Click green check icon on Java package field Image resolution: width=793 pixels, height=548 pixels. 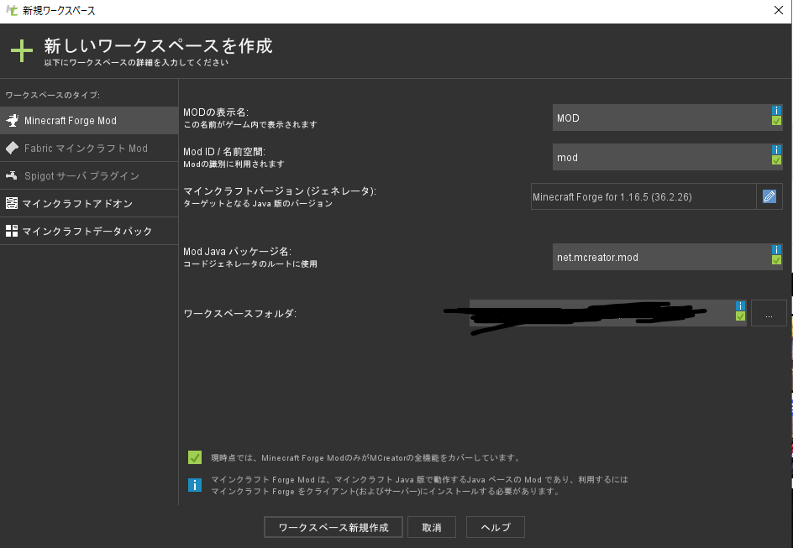click(x=776, y=260)
